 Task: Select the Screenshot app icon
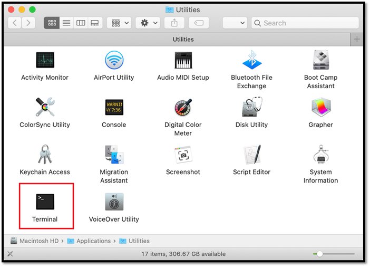(x=183, y=155)
